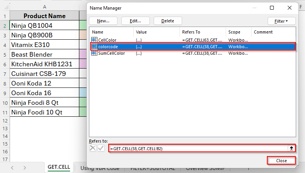Image resolution: width=305 pixels, height=173 pixels.
Task: Click the collapse dialog arrow in Refers to
Action: [x=292, y=148]
